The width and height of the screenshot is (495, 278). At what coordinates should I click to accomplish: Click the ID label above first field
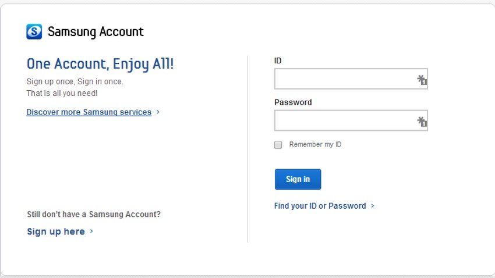point(278,60)
